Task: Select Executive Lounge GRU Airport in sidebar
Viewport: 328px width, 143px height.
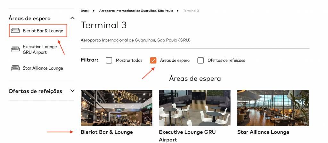Action: tap(40, 49)
